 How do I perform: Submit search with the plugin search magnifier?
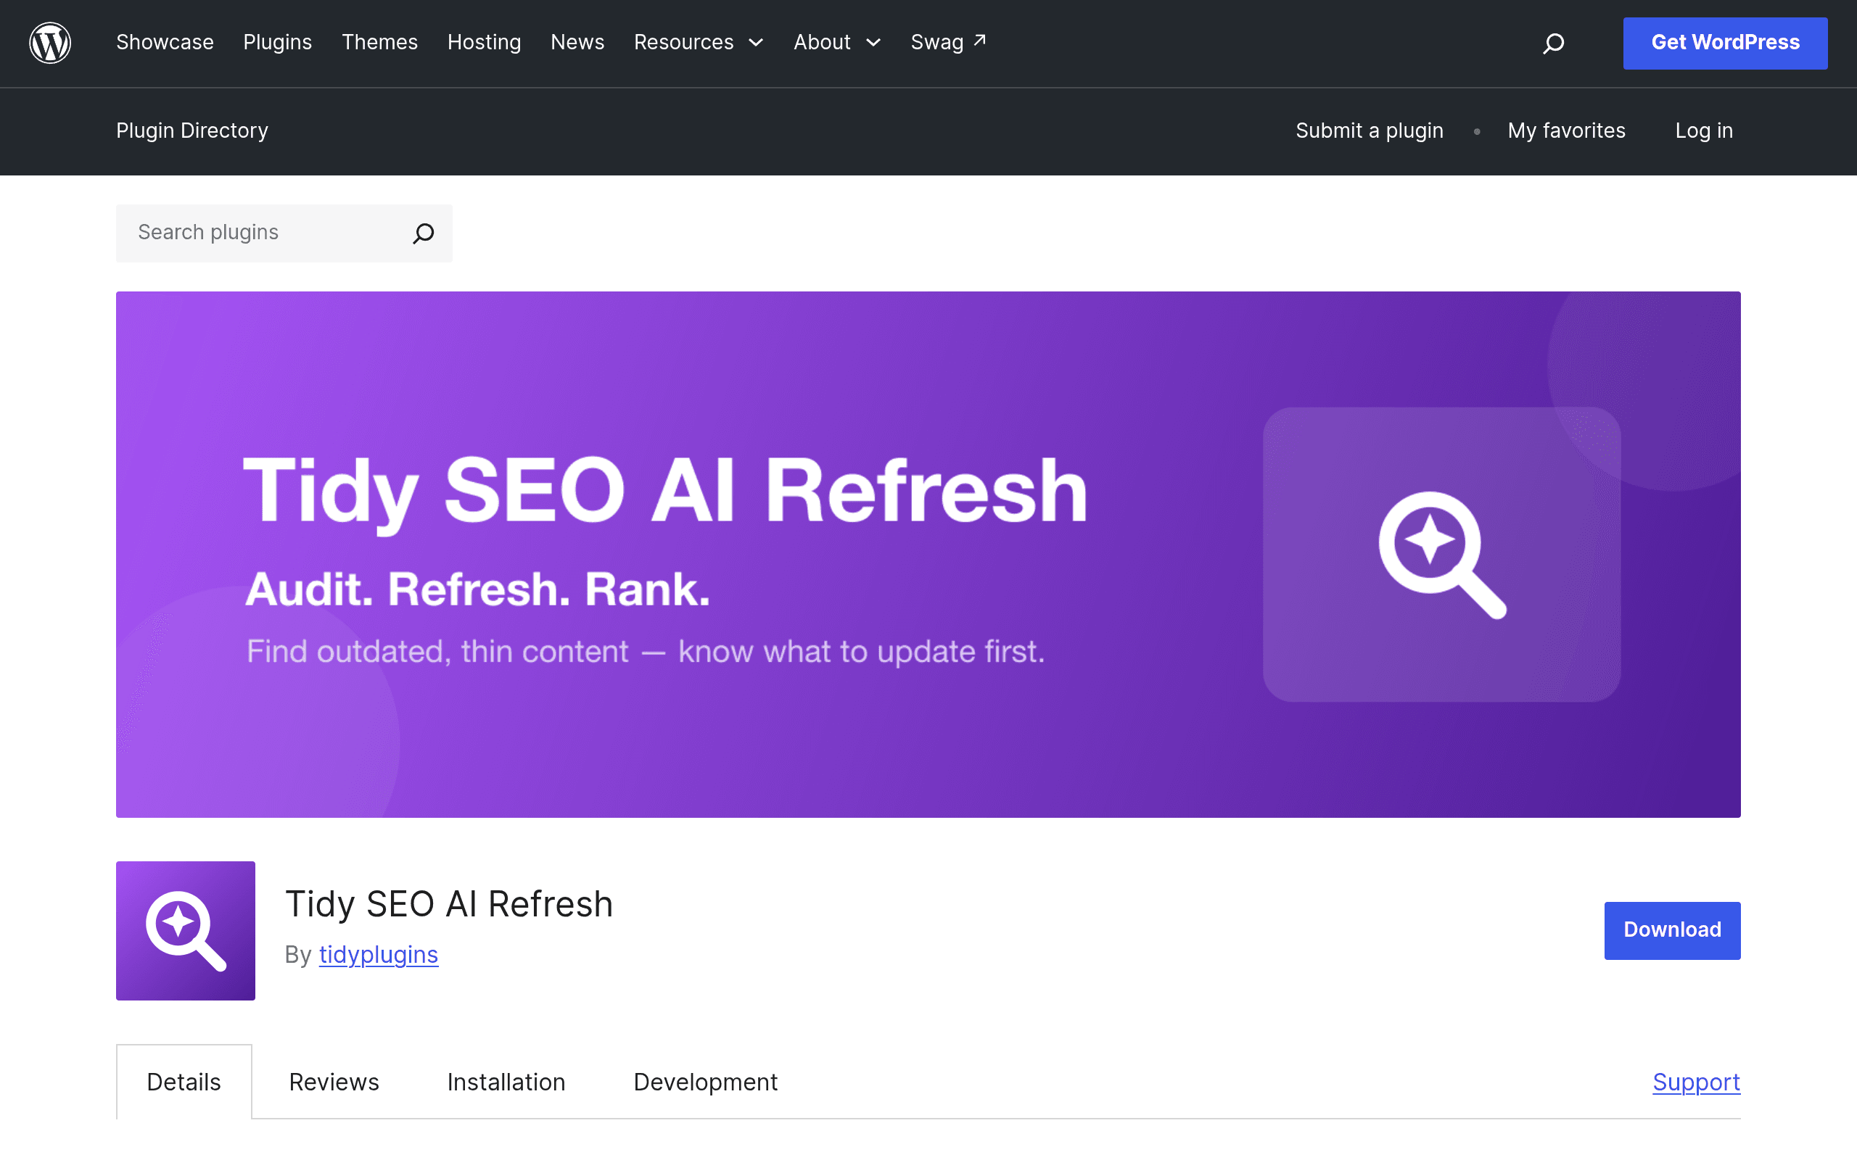(x=424, y=233)
